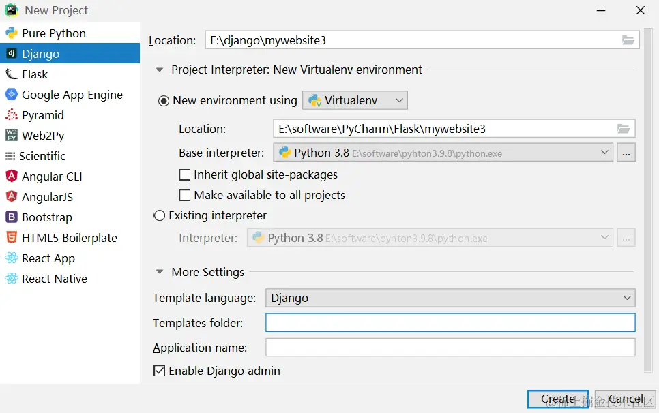The height and width of the screenshot is (413, 659).
Task: Open the Base interpreter Python 3.8 dropdown
Action: pos(443,153)
